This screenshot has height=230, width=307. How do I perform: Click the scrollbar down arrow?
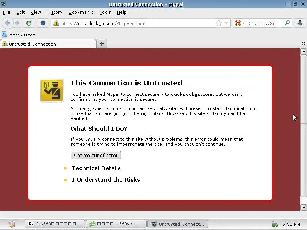[304, 208]
